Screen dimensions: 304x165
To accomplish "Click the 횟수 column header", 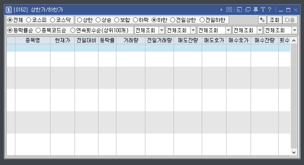I will (285, 40).
